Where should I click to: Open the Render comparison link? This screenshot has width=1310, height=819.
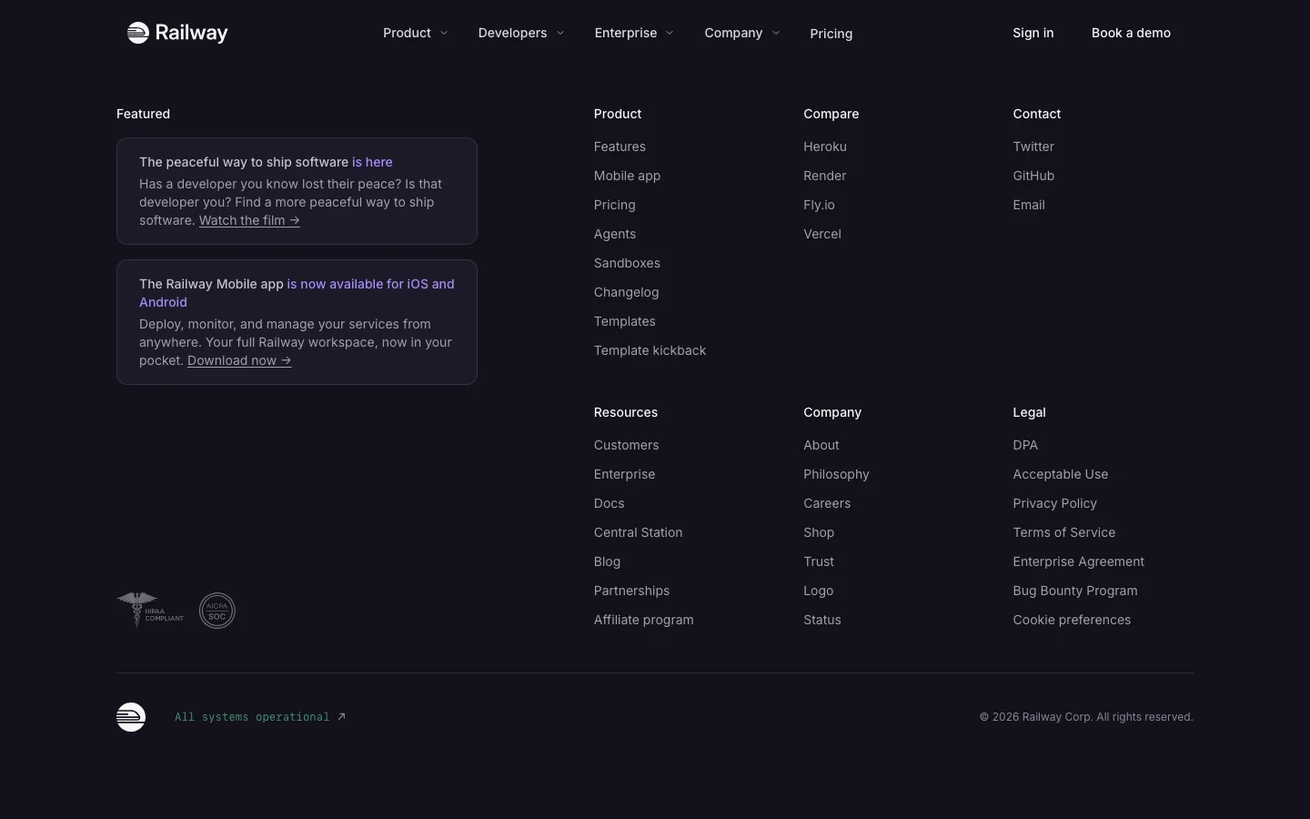point(825,176)
